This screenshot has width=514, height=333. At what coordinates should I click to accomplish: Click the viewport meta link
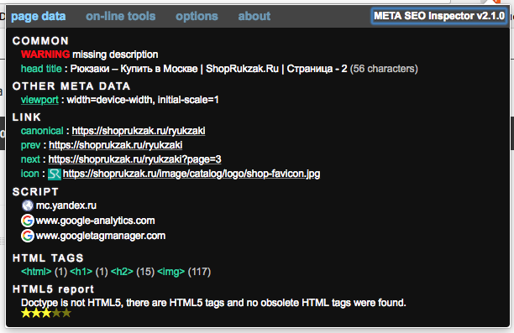[x=39, y=100]
